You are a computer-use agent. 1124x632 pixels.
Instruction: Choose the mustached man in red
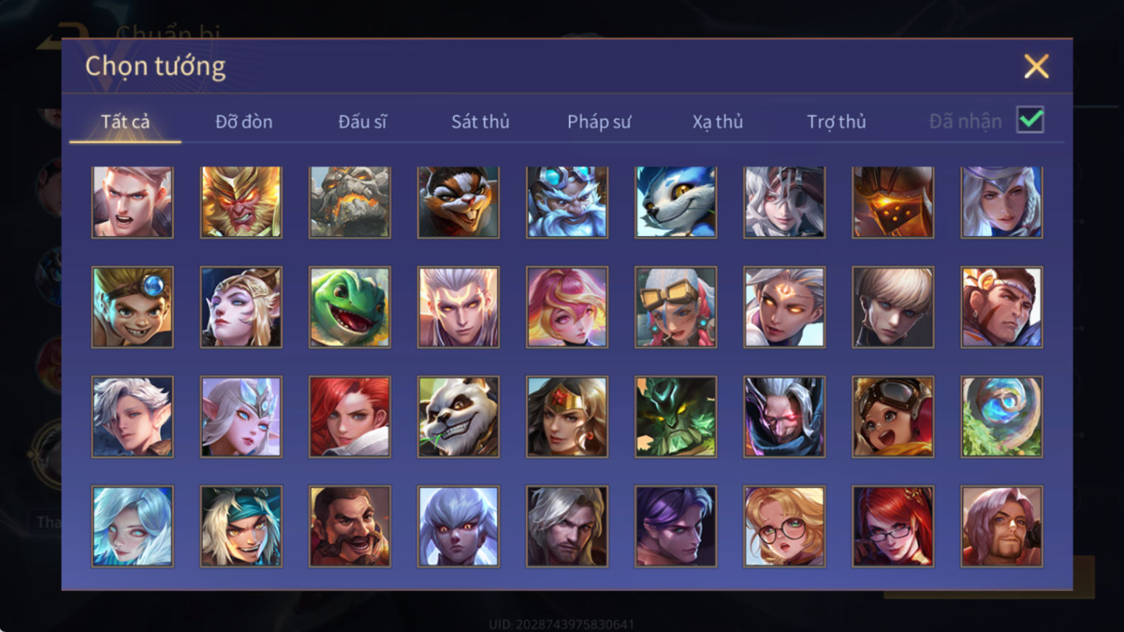point(349,526)
